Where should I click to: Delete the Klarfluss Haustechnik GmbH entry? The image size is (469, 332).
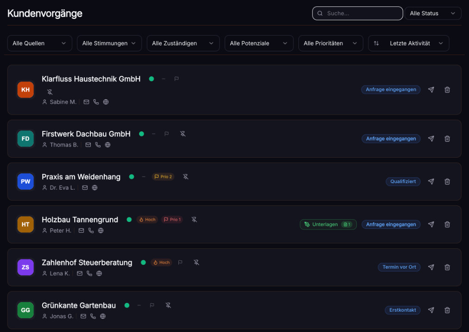tap(447, 90)
